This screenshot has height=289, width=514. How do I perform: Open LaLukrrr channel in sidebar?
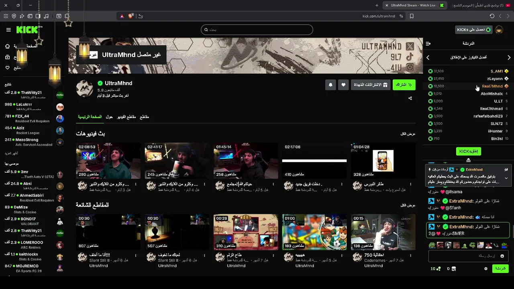(x=34, y=106)
